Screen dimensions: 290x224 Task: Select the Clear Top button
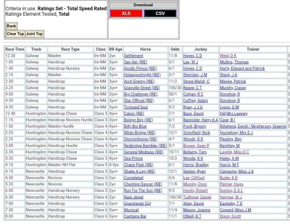(15, 34)
